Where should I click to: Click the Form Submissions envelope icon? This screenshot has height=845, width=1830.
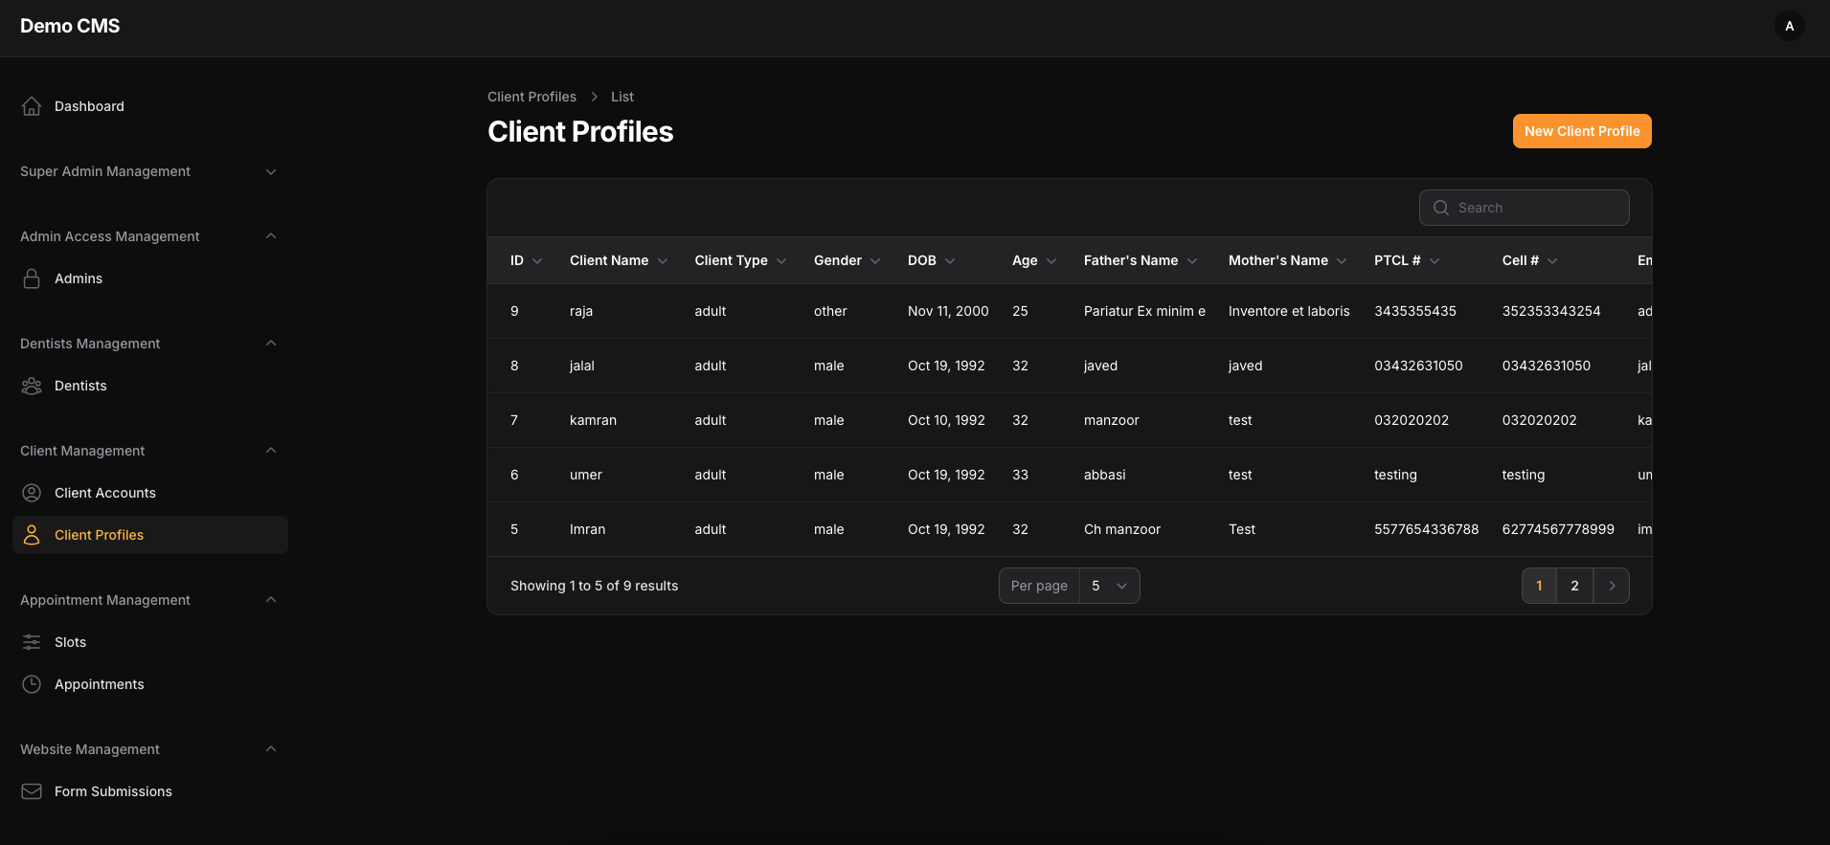click(32, 791)
